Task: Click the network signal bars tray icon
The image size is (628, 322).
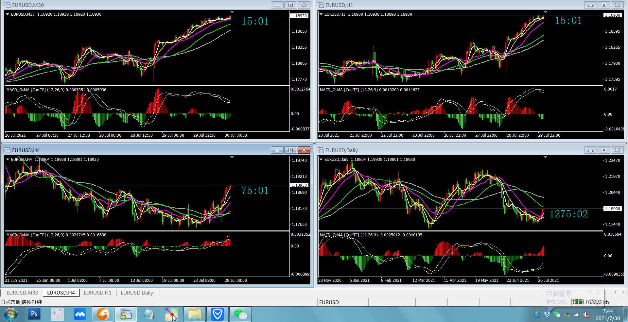Action: [577, 315]
